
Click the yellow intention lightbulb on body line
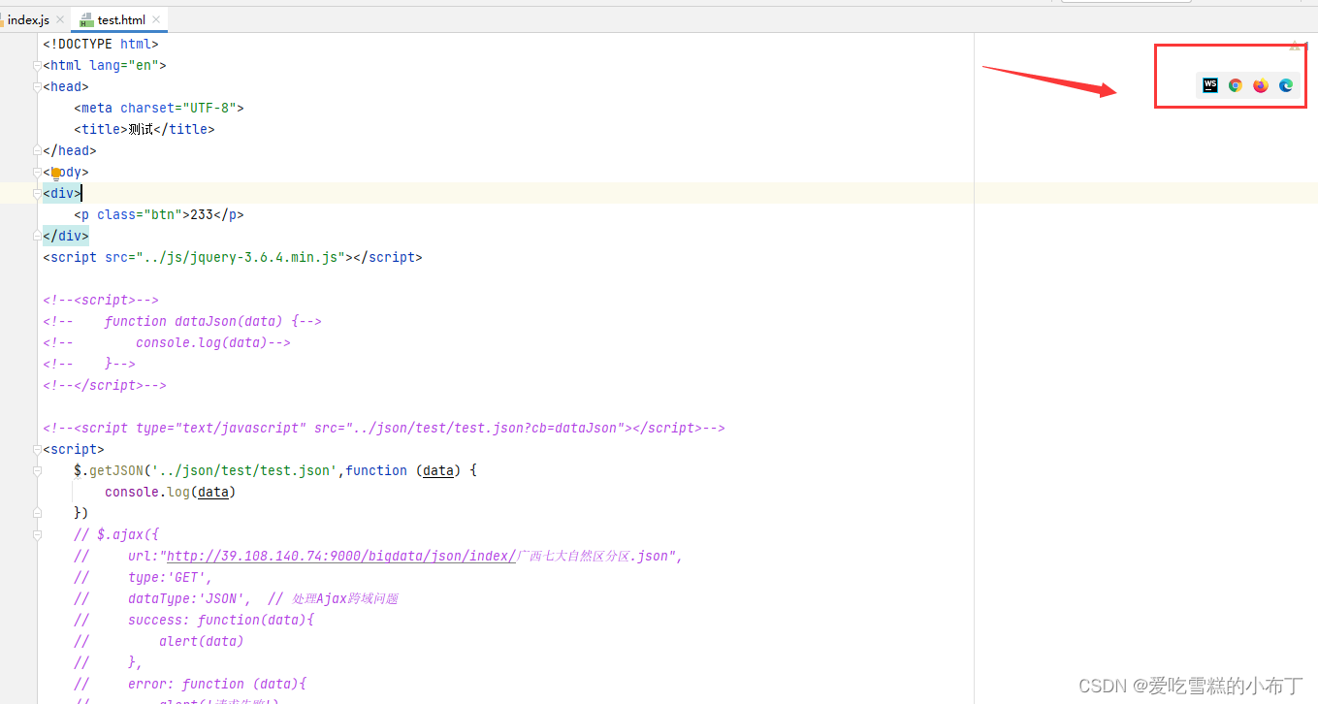[x=56, y=173]
